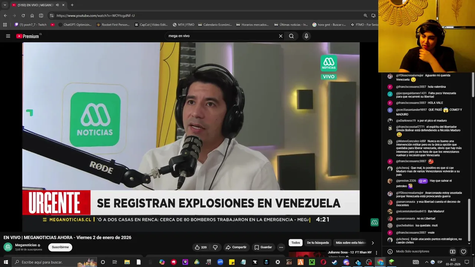Show more chips with right chevron
Image resolution: width=475 pixels, height=267 pixels.
coord(373,243)
